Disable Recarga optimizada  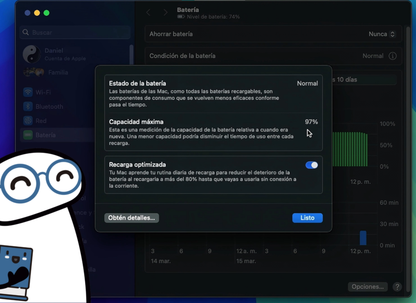click(x=312, y=165)
